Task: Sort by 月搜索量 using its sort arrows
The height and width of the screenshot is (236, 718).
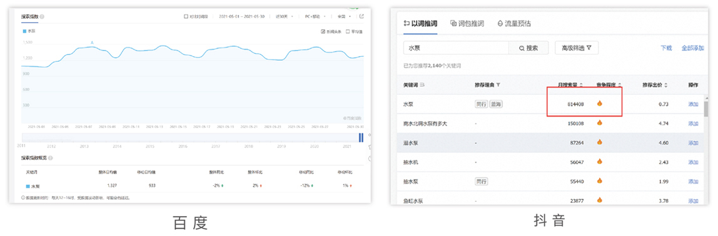Action: pos(581,85)
